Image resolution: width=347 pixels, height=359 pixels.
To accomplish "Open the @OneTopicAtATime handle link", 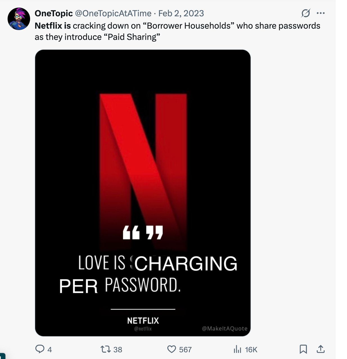I will [113, 13].
